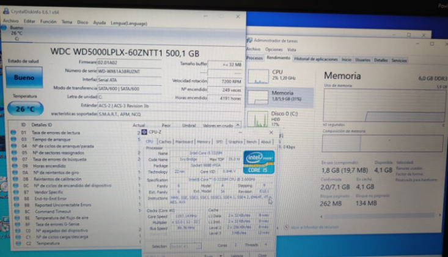The width and height of the screenshot is (448, 257).
Task: Click status icon for B8 End-to-End Error
Action: pos(16,198)
